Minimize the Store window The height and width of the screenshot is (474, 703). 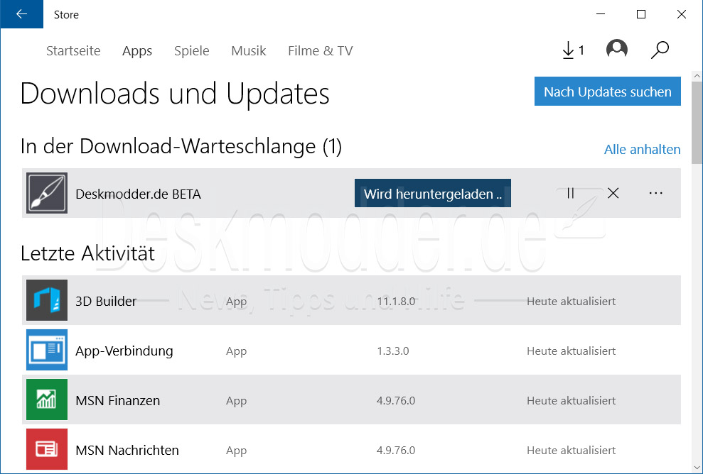point(601,14)
